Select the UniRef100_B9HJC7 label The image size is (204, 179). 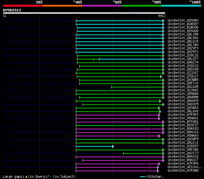coord(183,160)
